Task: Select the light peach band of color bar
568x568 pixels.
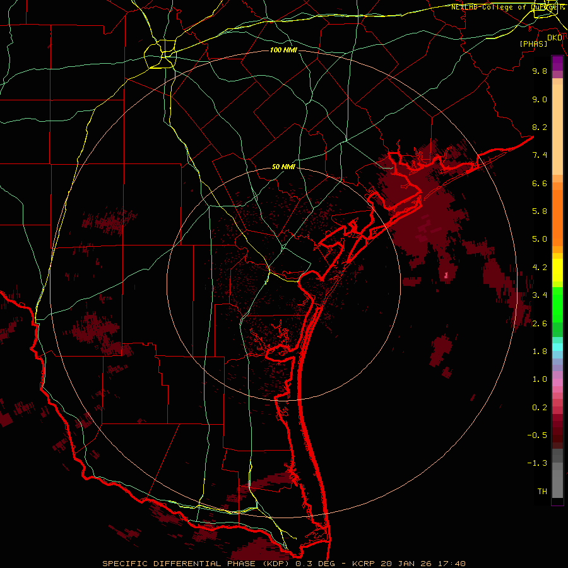Action: tap(557, 129)
